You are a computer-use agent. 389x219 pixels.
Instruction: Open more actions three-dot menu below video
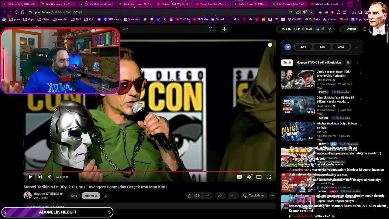pyautogui.click(x=272, y=196)
